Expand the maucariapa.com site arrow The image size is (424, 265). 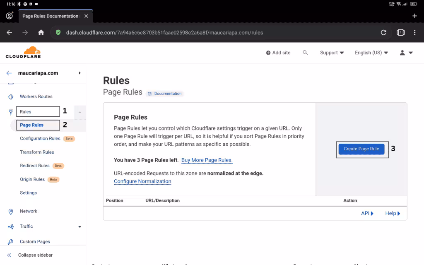(x=79, y=73)
